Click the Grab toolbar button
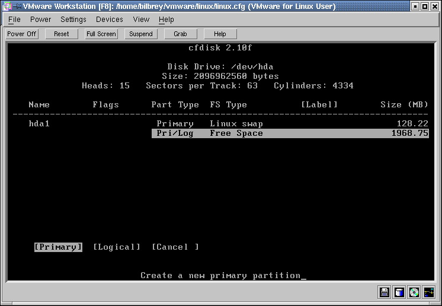This screenshot has height=306, width=442. coord(181,34)
